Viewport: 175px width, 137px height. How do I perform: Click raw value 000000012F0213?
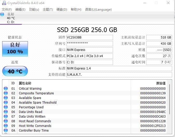pyautogui.click(x=153, y=126)
